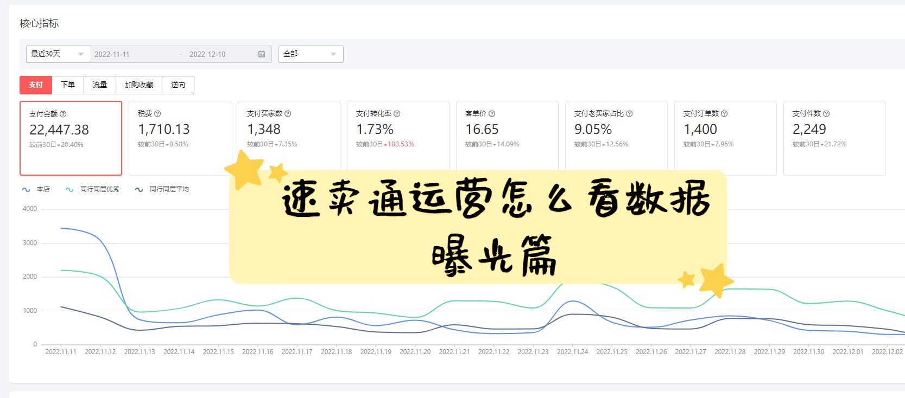905x398 pixels.
Task: Switch to the 支付 tab
Action: click(36, 85)
